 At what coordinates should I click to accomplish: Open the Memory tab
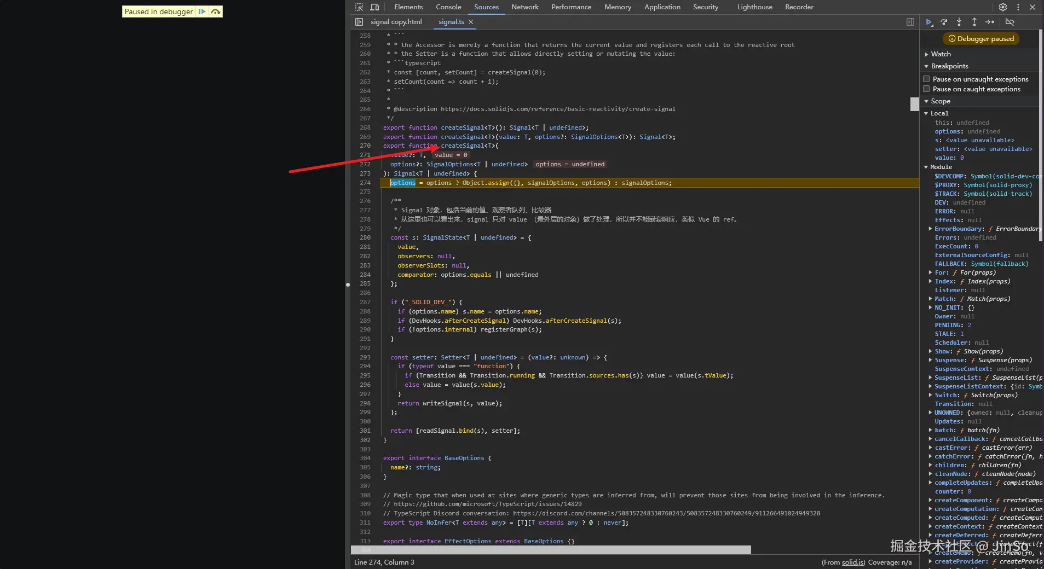click(x=618, y=7)
